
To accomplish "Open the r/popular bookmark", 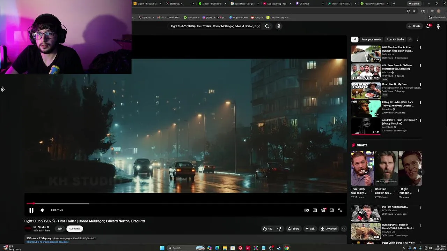I will pyautogui.click(x=257, y=17).
